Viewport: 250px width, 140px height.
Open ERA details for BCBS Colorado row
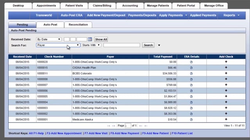click(x=191, y=73)
